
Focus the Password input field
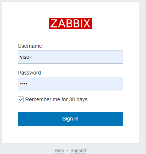point(70,84)
